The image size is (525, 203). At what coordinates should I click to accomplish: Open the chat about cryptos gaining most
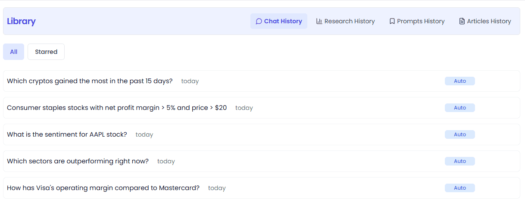point(262,81)
